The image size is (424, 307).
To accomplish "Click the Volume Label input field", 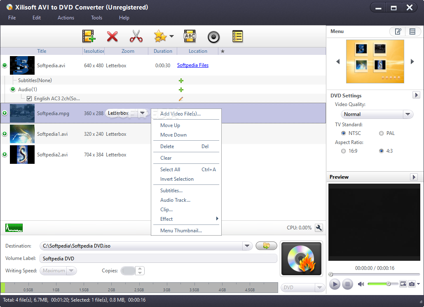I will pyautogui.click(x=159, y=259).
